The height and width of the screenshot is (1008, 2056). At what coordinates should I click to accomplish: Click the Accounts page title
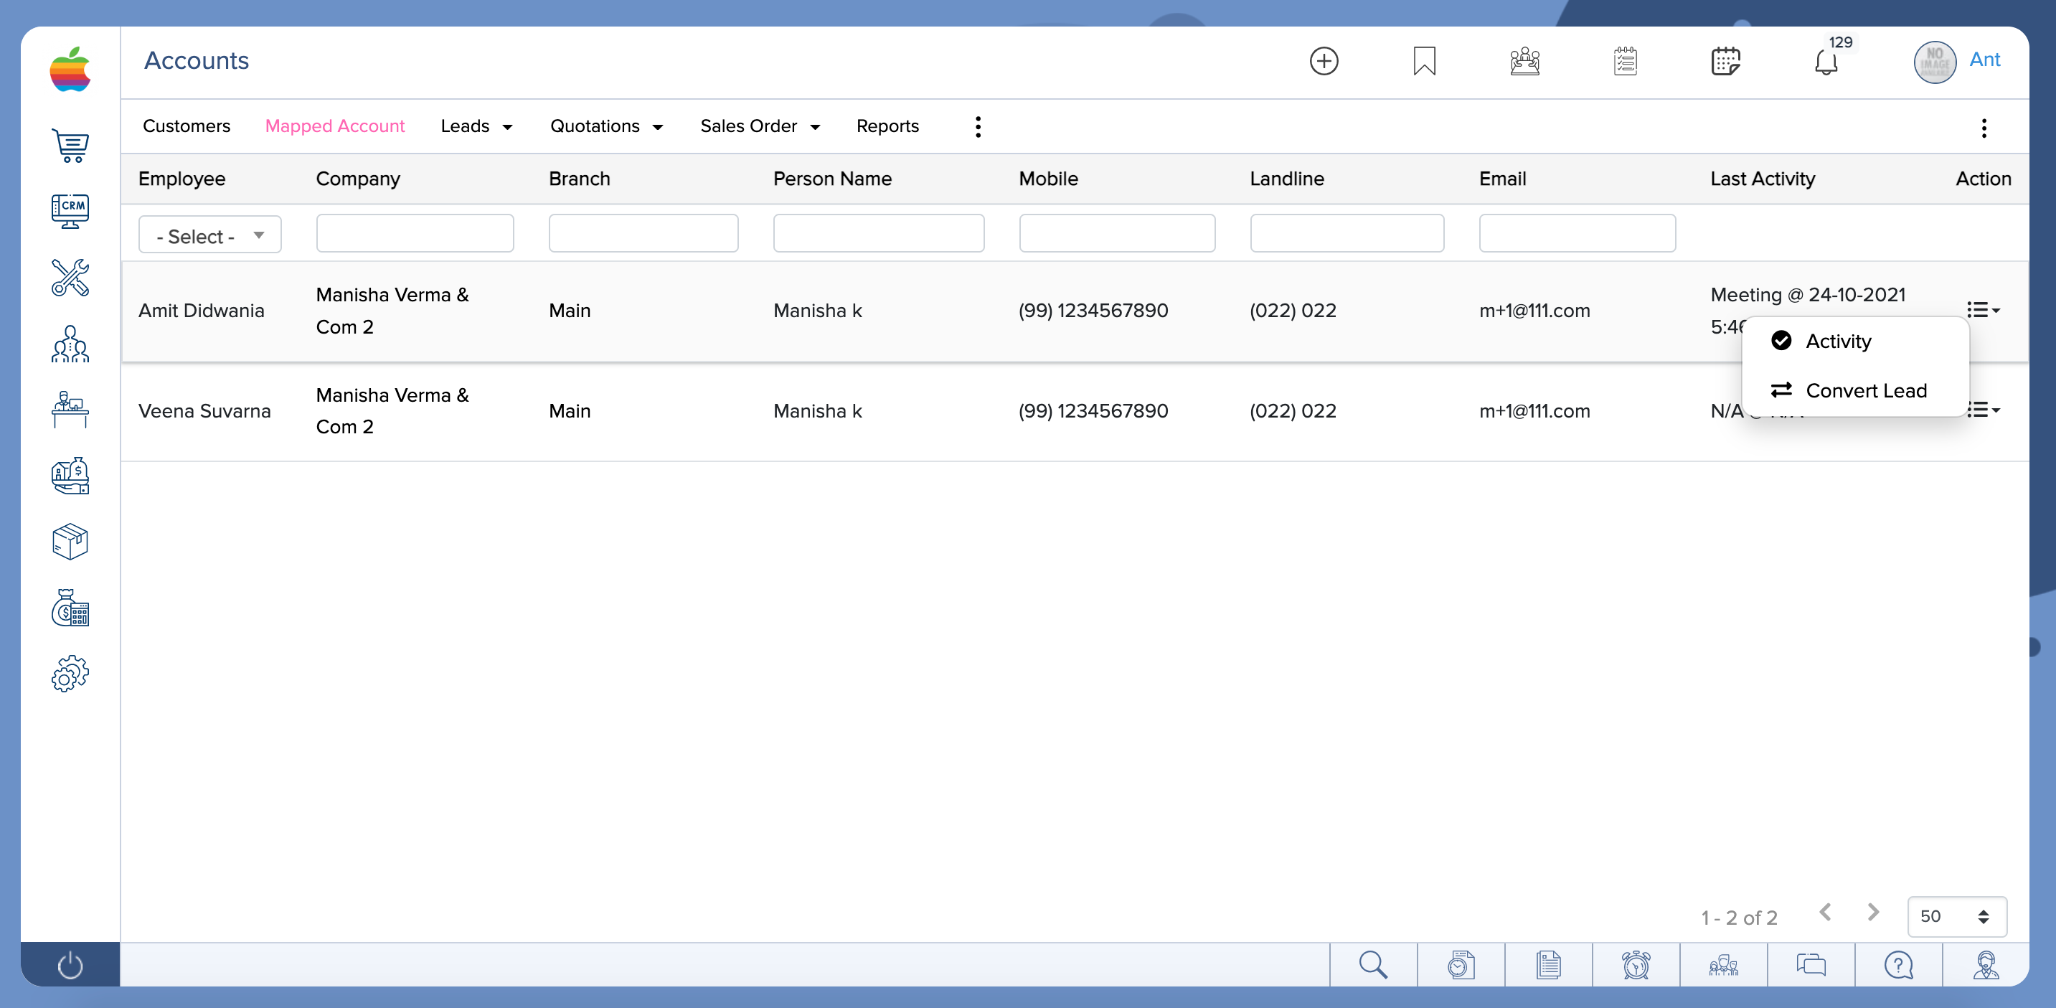tap(197, 60)
